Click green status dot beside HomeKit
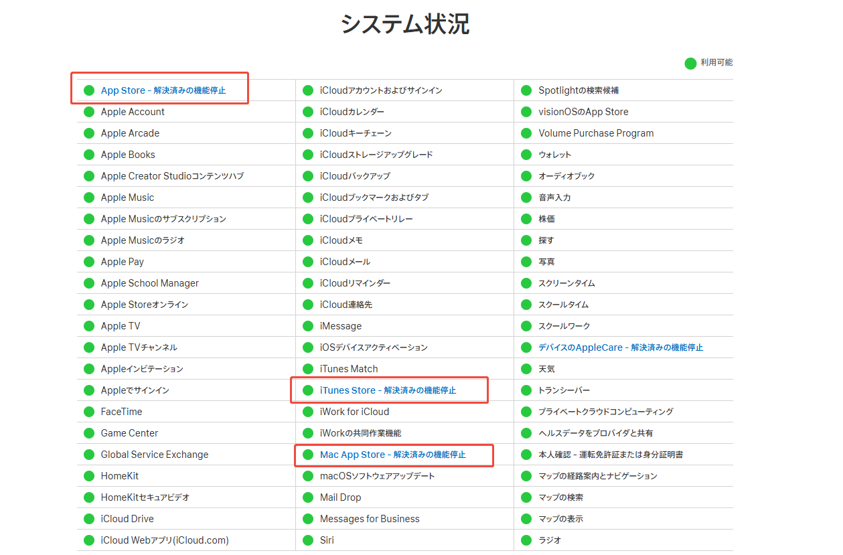This screenshot has height=555, width=843. point(89,476)
